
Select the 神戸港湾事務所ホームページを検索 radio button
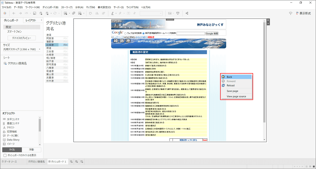click(144, 33)
